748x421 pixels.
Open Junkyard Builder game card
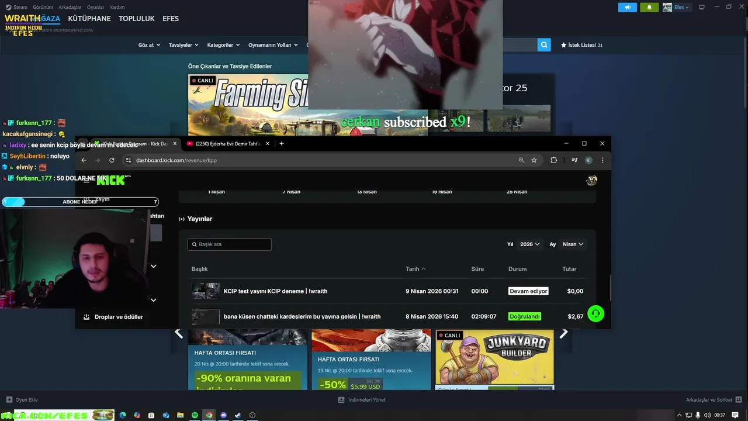tap(494, 360)
